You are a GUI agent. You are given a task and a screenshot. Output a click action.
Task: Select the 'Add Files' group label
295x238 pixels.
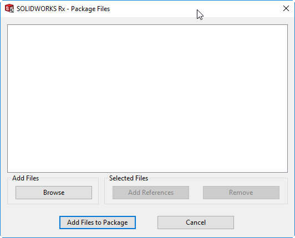[x=26, y=178]
